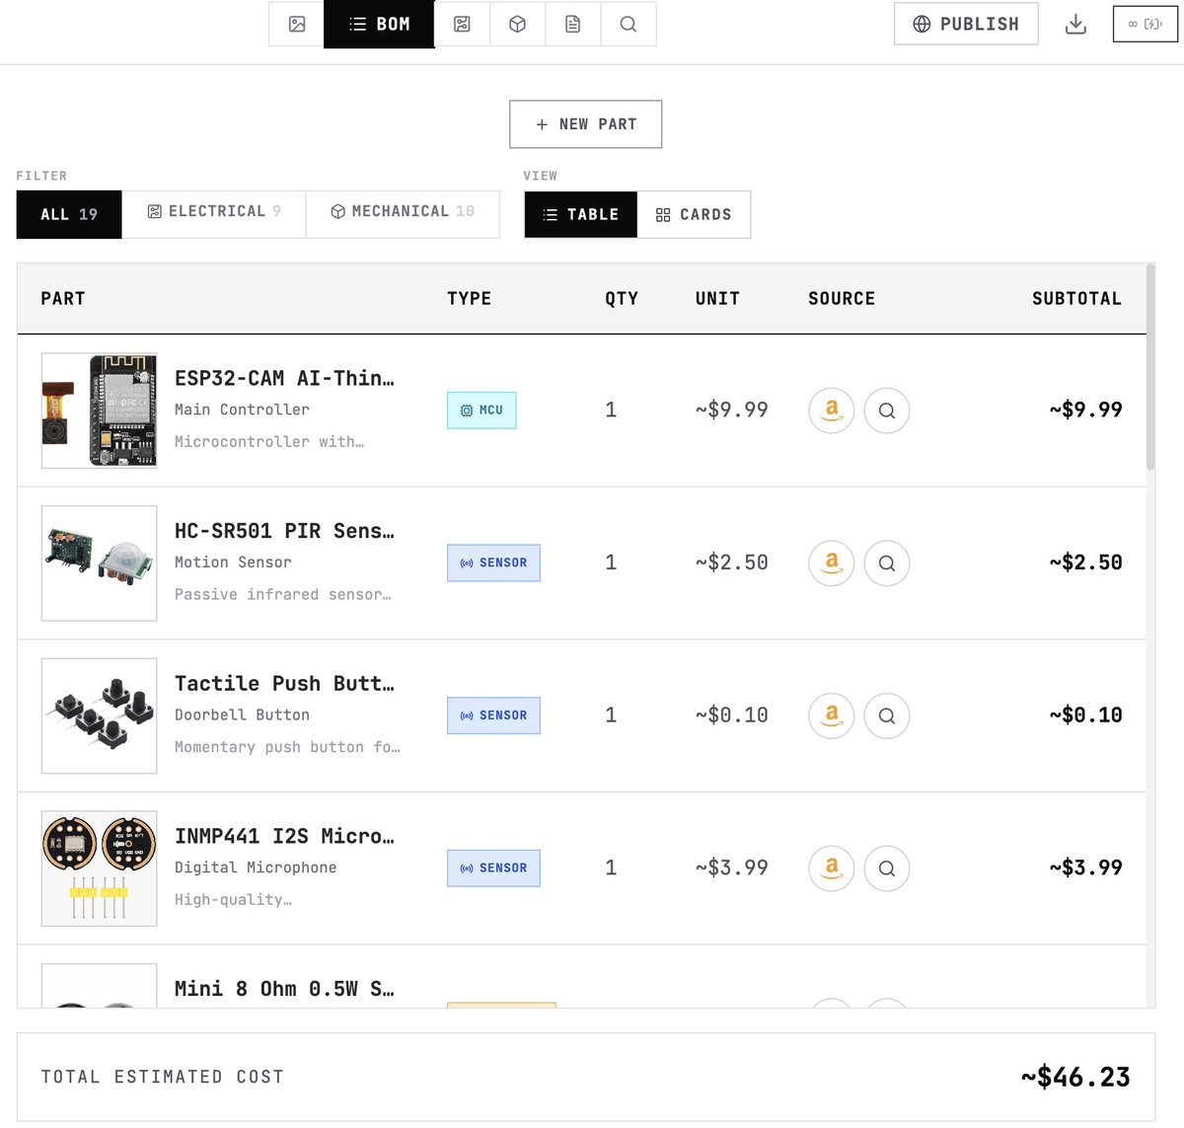Click the SENSOR badge for INMP441 microphone

(493, 868)
